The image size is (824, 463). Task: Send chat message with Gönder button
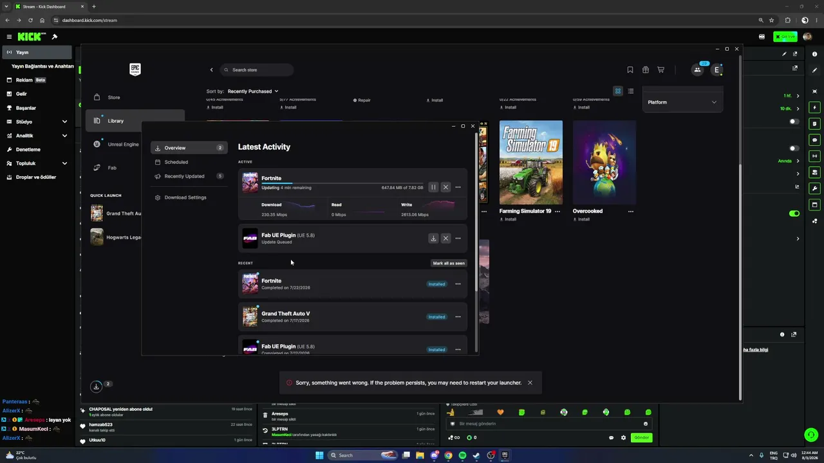click(641, 437)
